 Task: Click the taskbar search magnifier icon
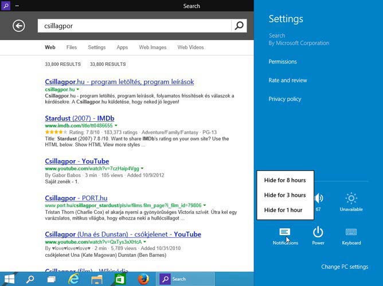pos(30,279)
